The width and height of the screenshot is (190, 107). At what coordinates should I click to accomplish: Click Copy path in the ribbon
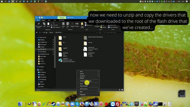click(54, 25)
